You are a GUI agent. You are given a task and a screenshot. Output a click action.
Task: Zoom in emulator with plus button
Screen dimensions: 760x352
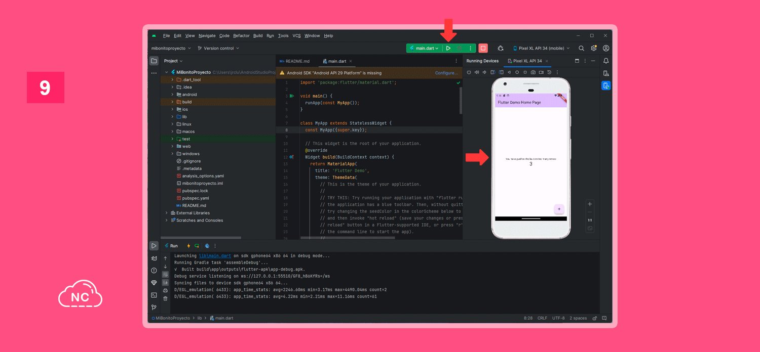pos(590,204)
